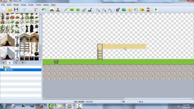Select the Flood Fill tool

coord(84,10)
